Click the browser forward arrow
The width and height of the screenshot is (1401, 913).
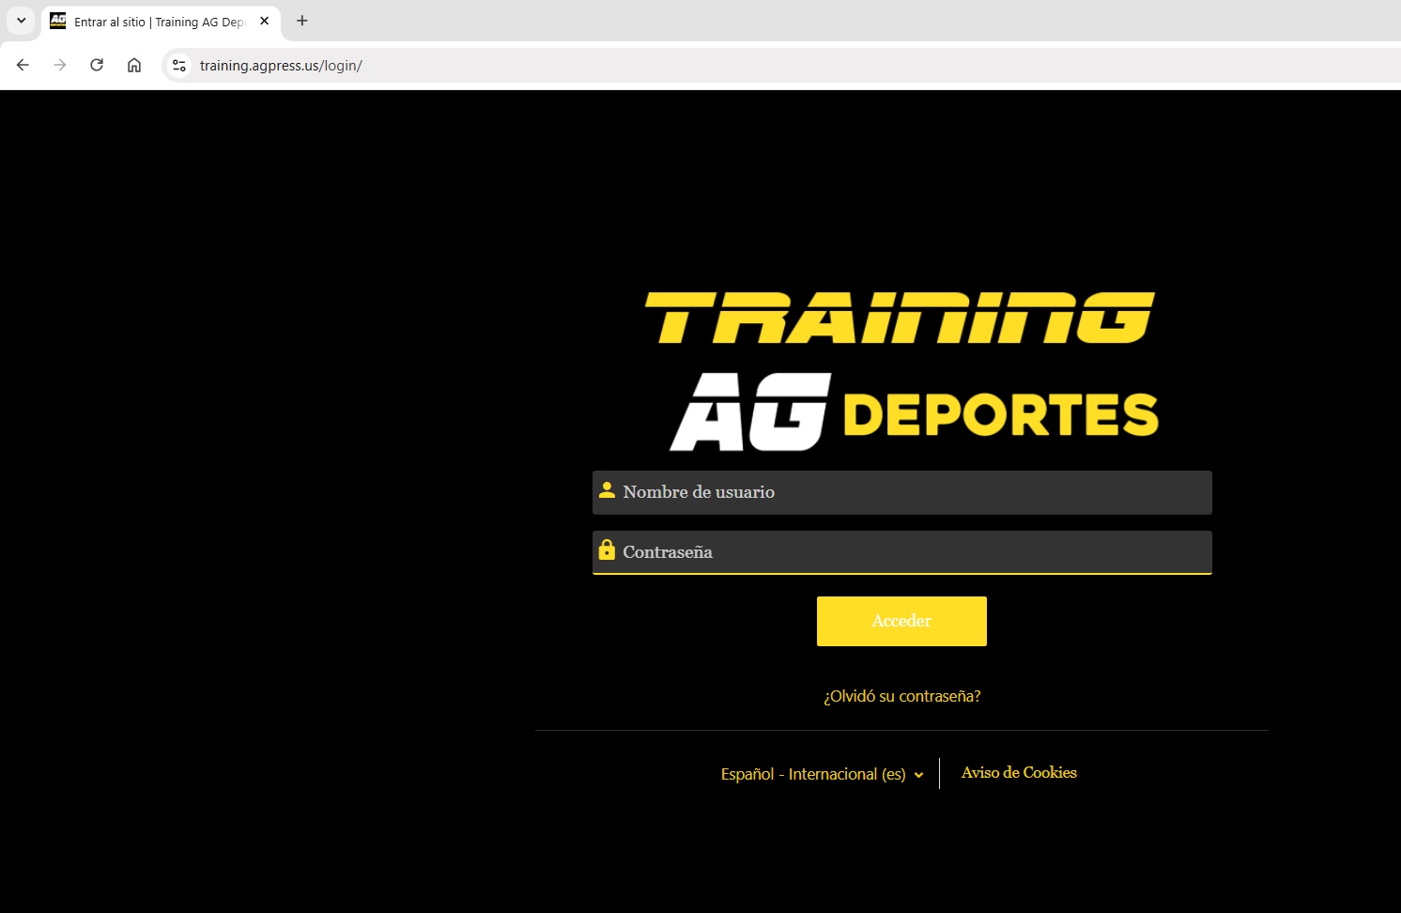tap(60, 65)
